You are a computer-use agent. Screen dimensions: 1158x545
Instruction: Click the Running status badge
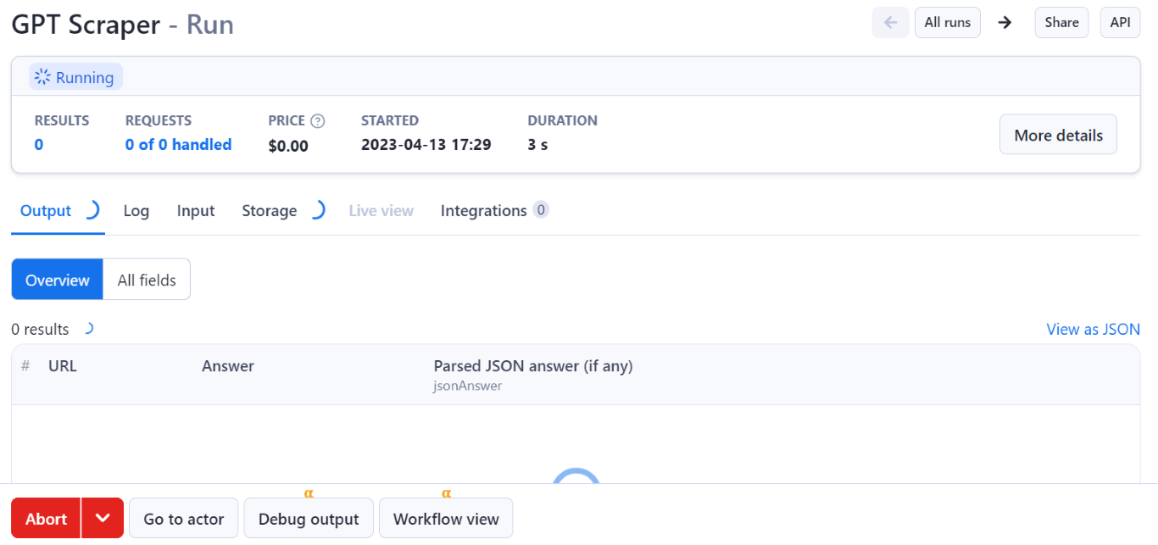[75, 77]
